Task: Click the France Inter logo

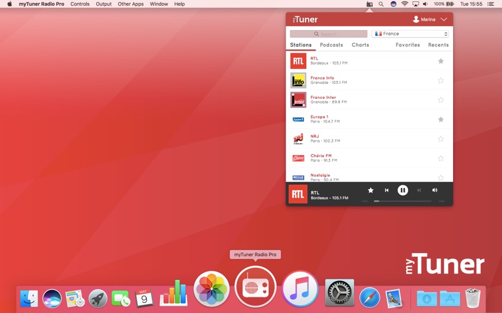Action: (298, 100)
